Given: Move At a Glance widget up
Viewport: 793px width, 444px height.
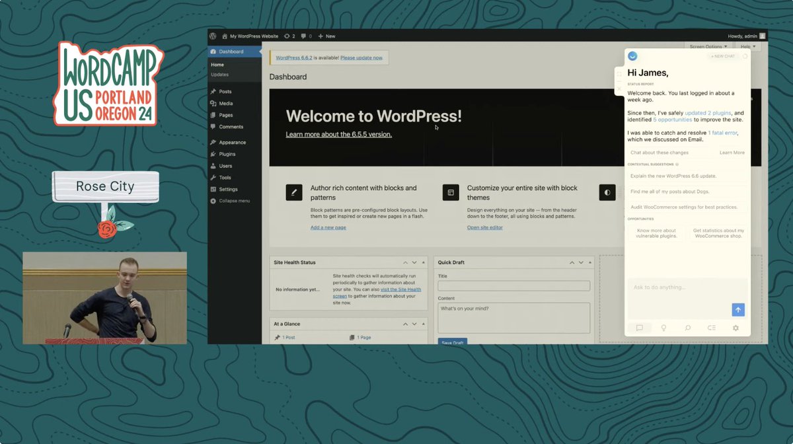Looking at the screenshot, I should pos(406,324).
